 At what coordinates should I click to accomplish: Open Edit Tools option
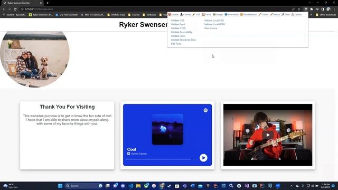pos(176,44)
